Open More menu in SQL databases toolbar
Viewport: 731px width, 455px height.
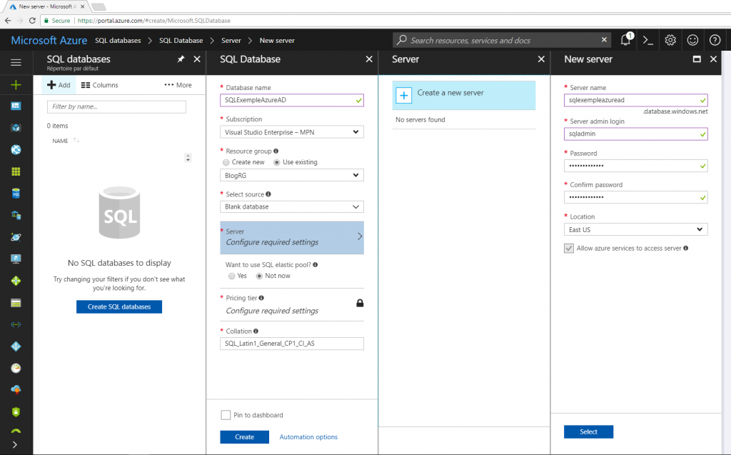point(178,85)
